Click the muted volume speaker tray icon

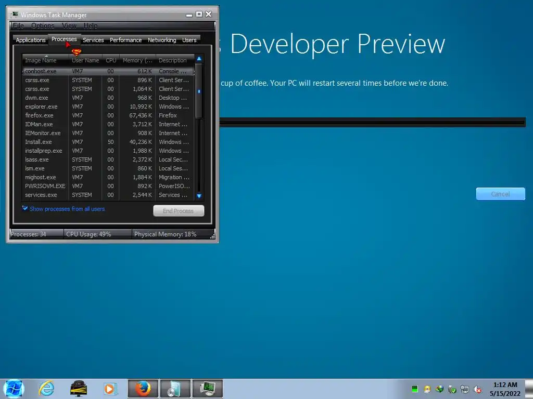tap(477, 389)
